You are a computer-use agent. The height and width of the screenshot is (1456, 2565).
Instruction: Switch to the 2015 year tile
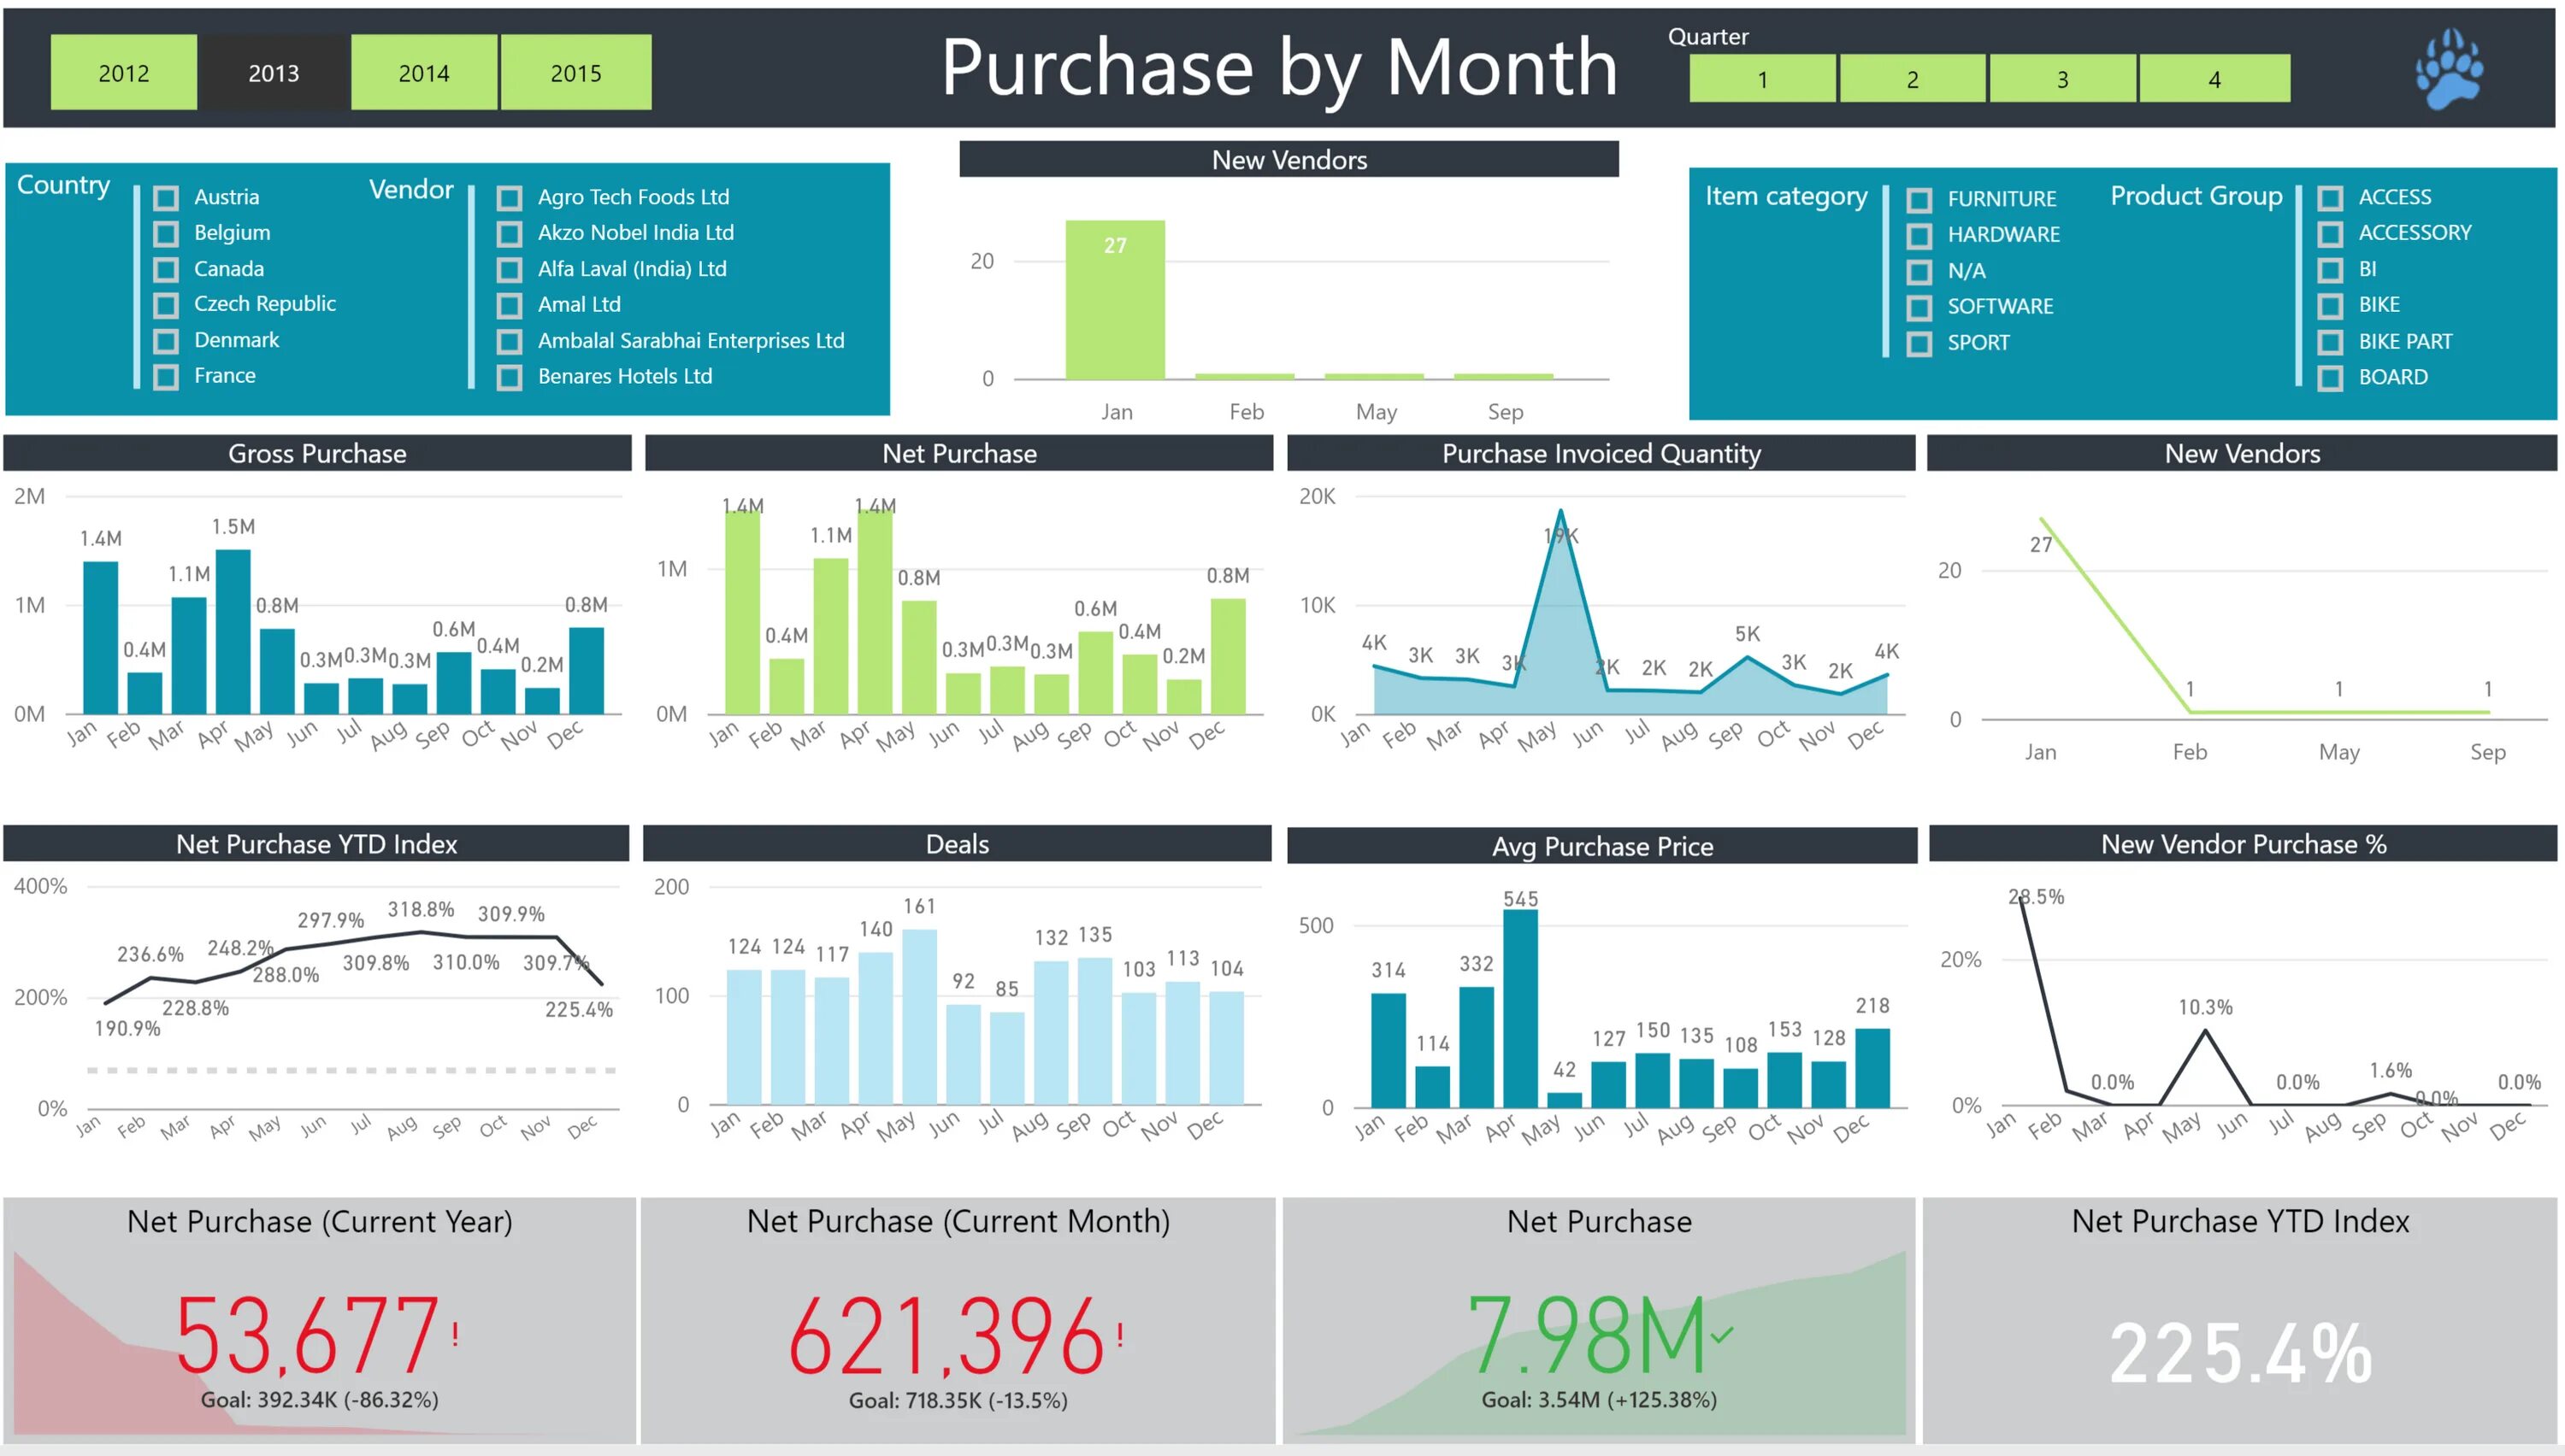575,73
